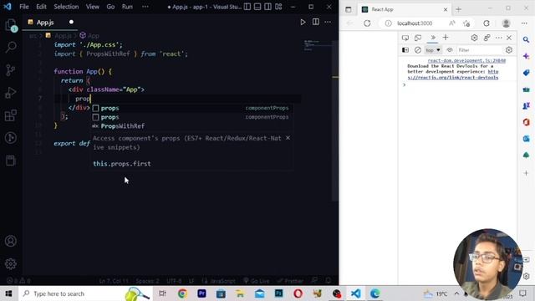Viewport: 535px width, 301px height.
Task: Click LF end-of-line in status bar
Action: click(x=191, y=281)
